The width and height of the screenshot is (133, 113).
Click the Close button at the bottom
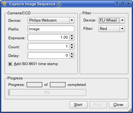click(x=118, y=105)
